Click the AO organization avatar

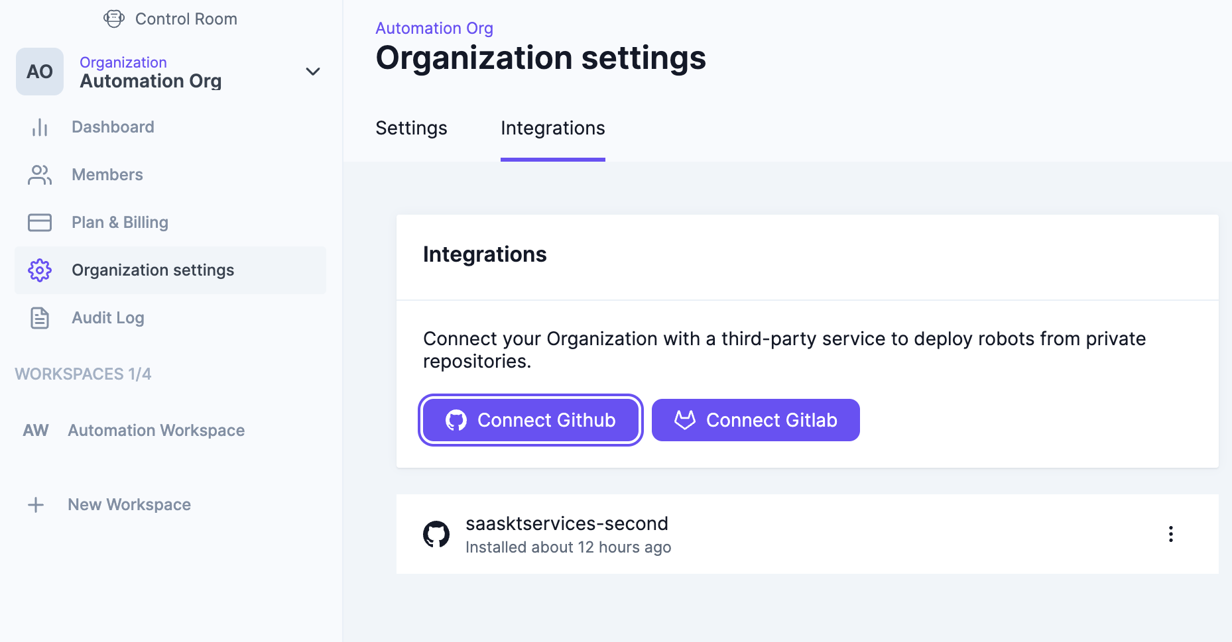40,72
